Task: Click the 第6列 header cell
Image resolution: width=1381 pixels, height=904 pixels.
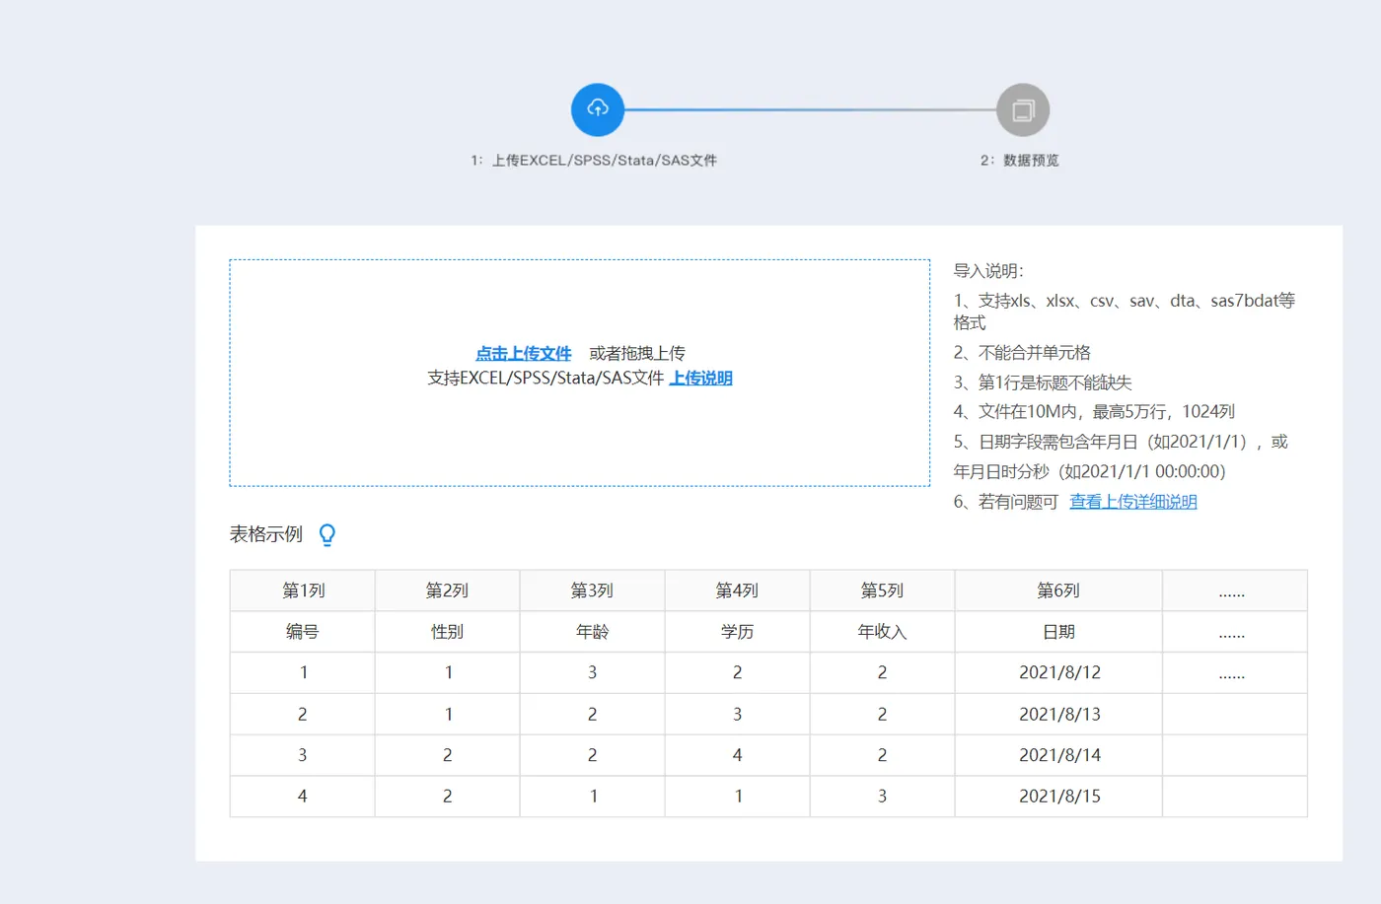Action: tap(1058, 591)
